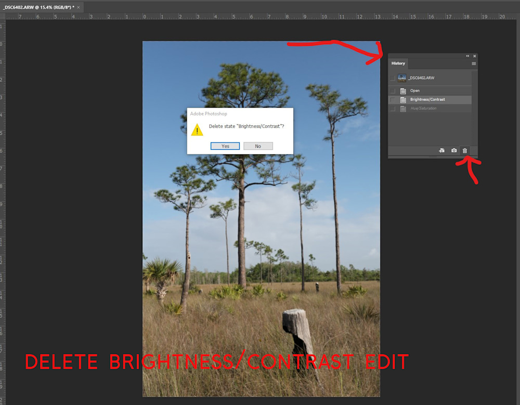Screen dimensions: 520x405
Task: Click the _DSC6402.ARW snapshot thumbnail
Action: (x=402, y=78)
